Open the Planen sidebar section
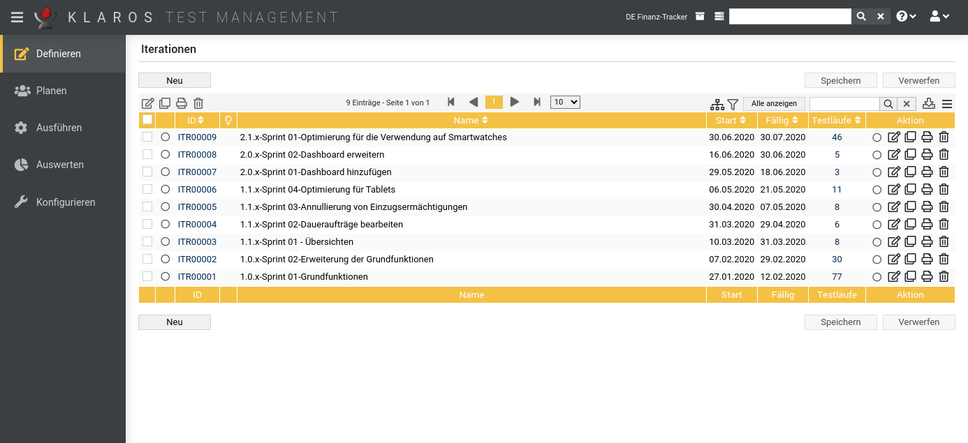This screenshot has width=968, height=443. pos(63,91)
